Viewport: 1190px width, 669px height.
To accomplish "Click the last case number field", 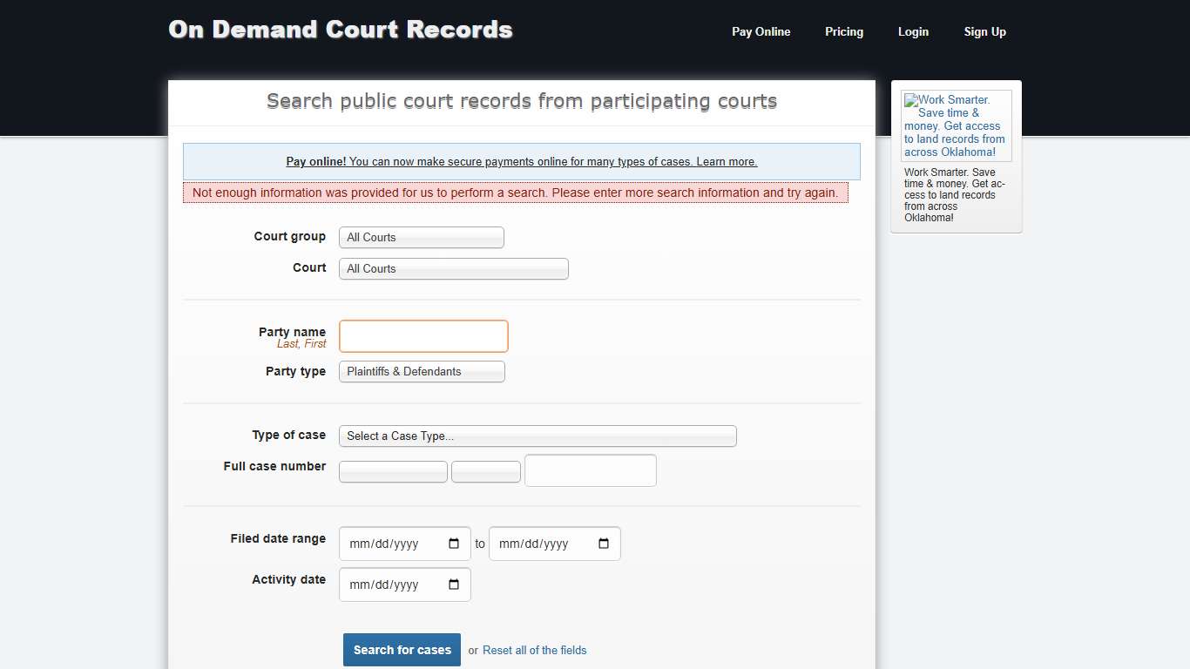I will click(x=590, y=470).
